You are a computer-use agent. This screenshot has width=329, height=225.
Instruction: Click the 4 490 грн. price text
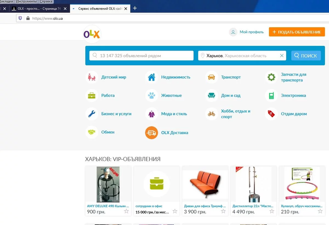(243, 212)
